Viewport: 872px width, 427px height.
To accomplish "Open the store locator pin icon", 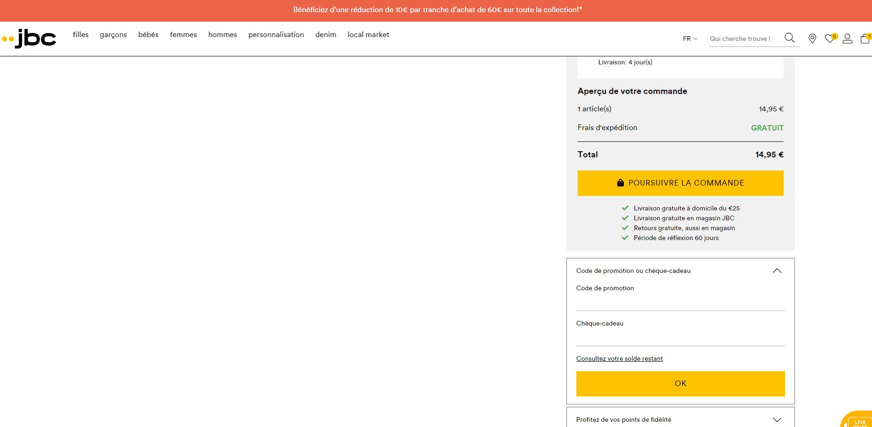I will tap(812, 39).
